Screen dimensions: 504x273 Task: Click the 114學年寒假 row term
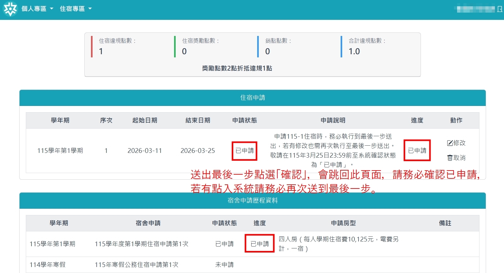pos(48,265)
